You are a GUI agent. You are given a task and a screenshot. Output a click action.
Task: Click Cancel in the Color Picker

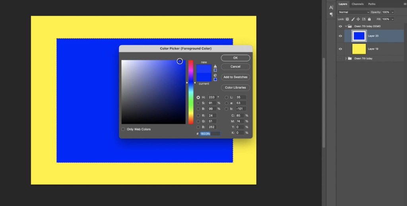[235, 67]
